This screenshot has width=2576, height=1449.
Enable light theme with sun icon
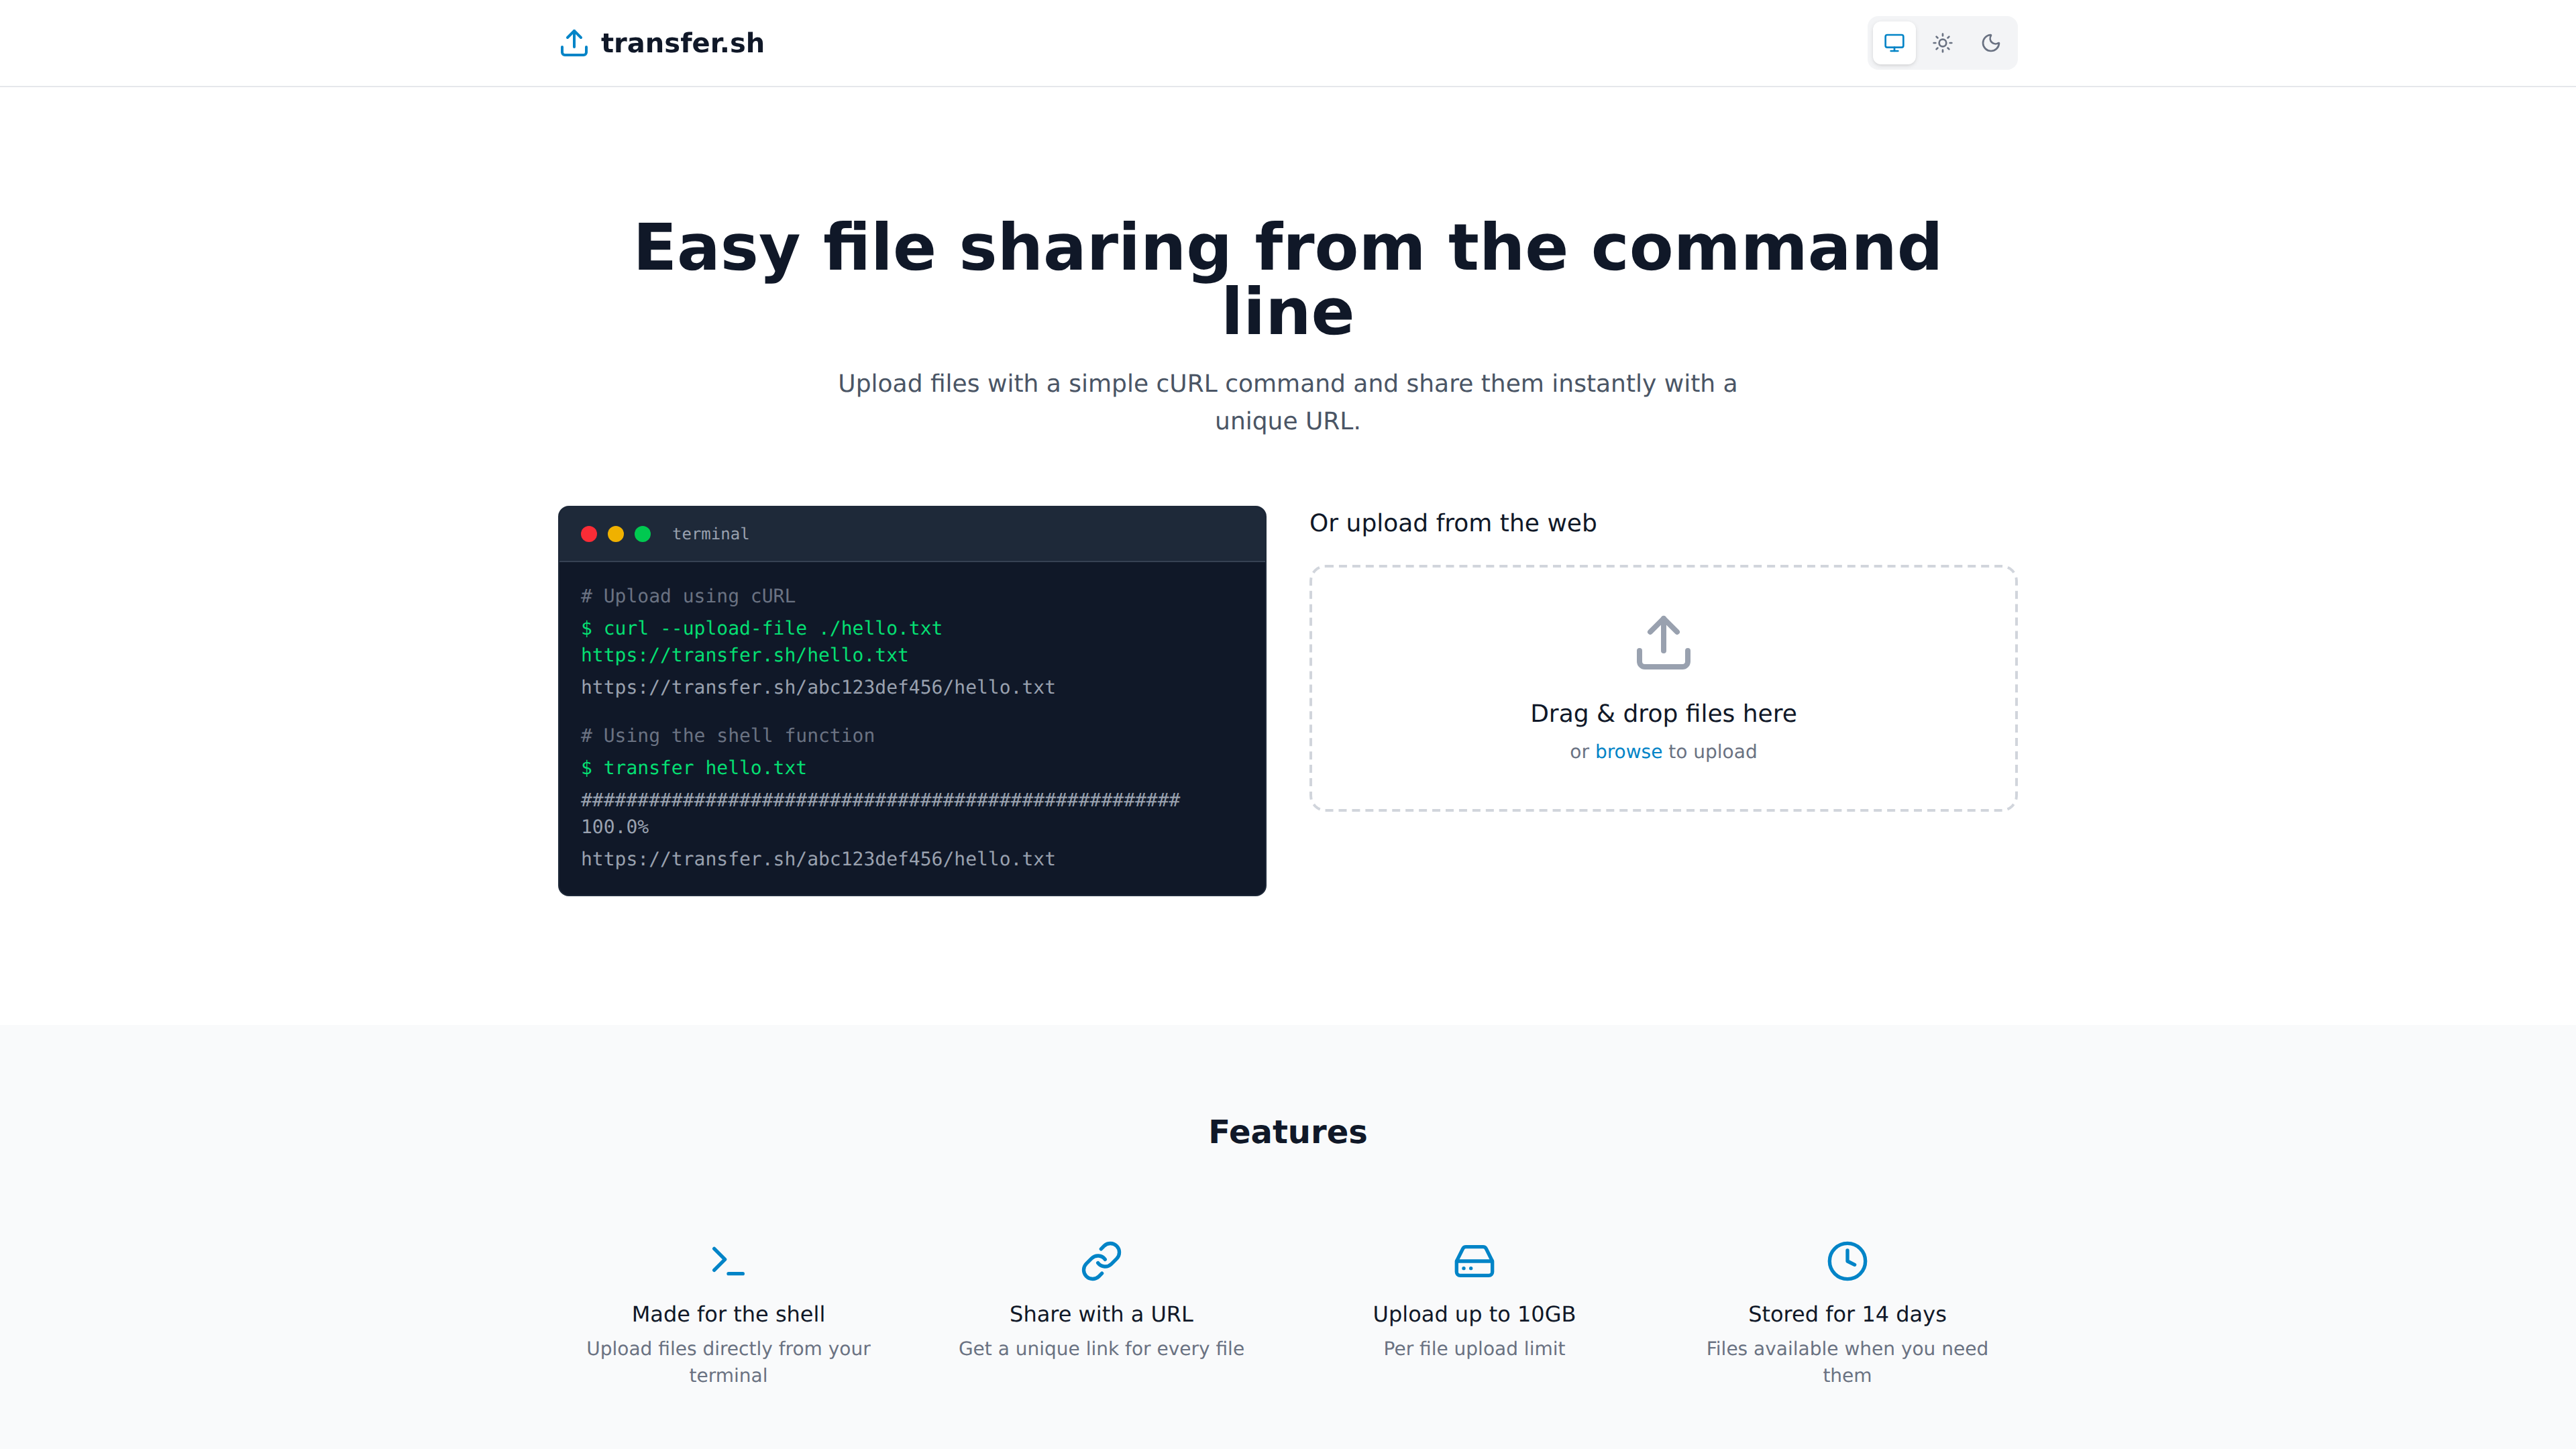click(x=1942, y=43)
